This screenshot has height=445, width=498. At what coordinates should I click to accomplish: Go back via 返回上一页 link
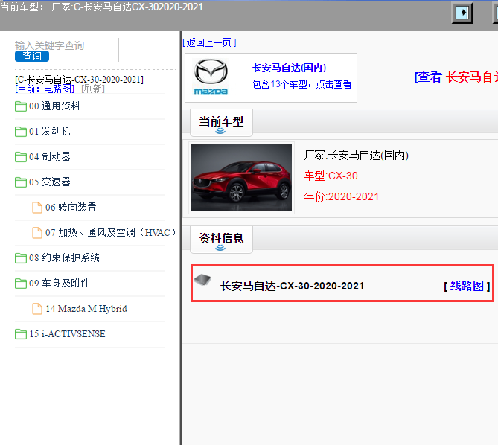click(x=210, y=42)
